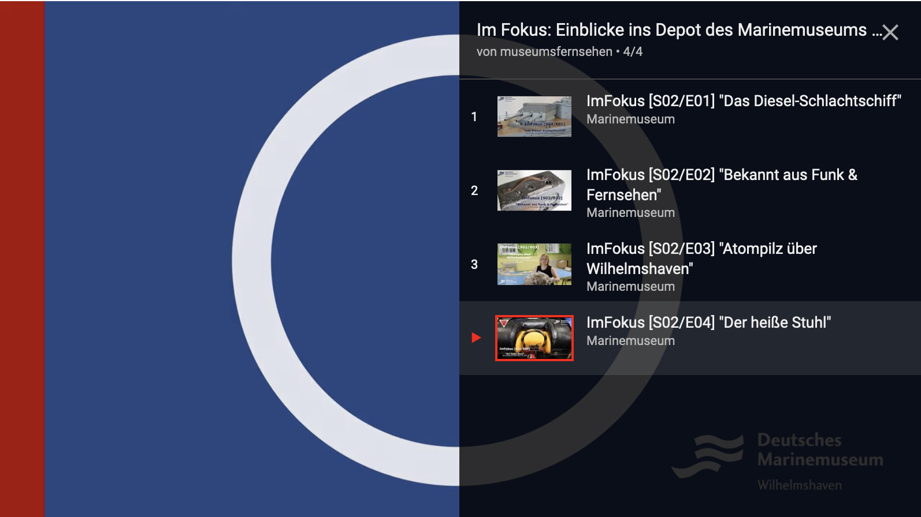Play episode S02/E03 'Atompilz über Wilhelmshaven' title
The image size is (921, 517).
coord(701,258)
